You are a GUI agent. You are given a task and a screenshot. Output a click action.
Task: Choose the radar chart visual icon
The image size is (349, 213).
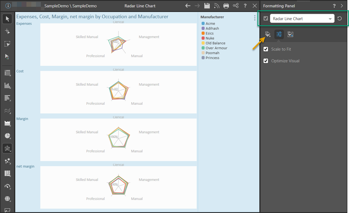point(7,149)
